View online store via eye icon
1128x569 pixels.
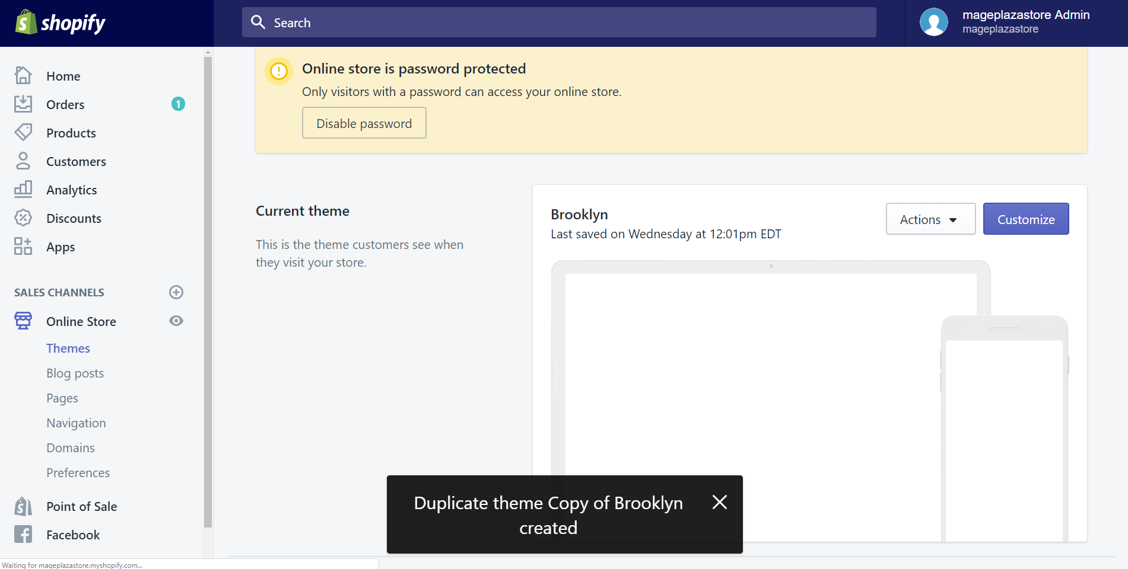176,321
